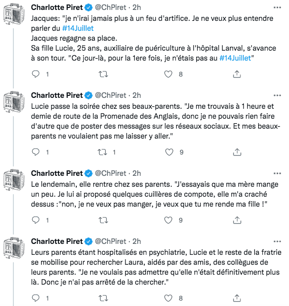Open more options on the second tweet
The width and height of the screenshot is (289, 306).
(x=277, y=95)
